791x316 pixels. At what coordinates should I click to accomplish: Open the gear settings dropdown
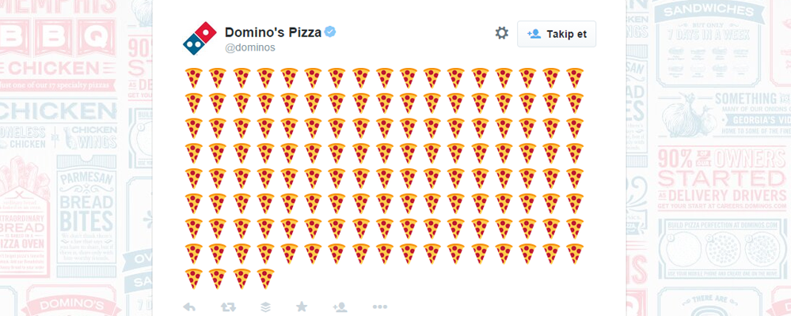[501, 33]
